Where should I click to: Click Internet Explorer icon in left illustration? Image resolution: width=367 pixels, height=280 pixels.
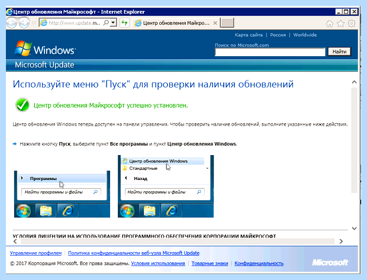(68, 210)
